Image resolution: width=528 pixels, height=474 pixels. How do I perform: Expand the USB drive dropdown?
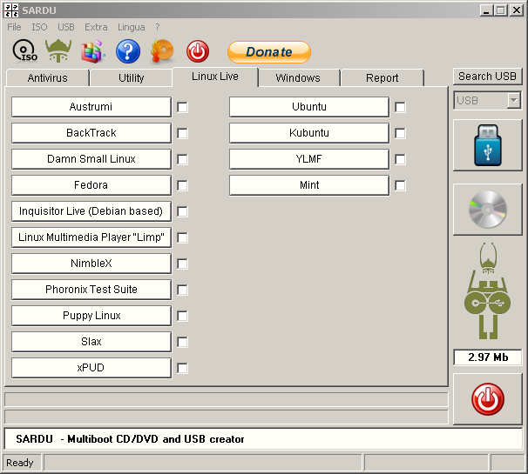coord(514,100)
